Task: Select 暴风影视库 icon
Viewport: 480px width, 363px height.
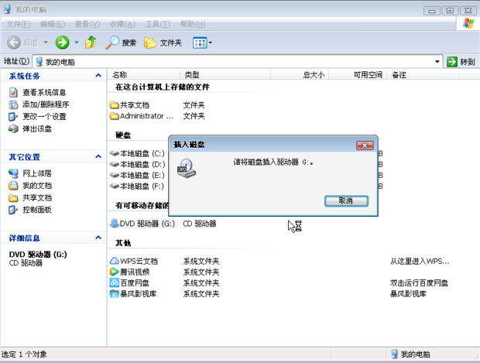Action: point(114,294)
